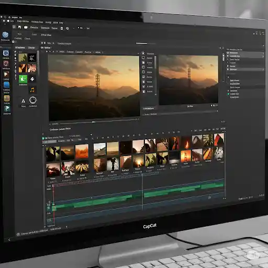This screenshot has height=268, width=268.
Task: Toggle the checkmark on the first right-panel row
Action: pos(263,53)
